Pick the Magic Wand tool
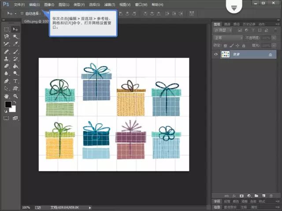Screen dimensions: 282x211 tap(15, 36)
